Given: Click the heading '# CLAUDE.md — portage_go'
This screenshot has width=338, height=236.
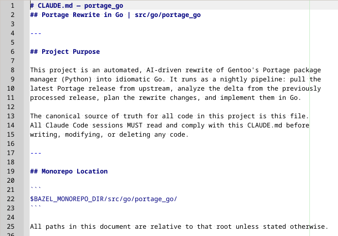Looking at the screenshot, I should [x=77, y=6].
